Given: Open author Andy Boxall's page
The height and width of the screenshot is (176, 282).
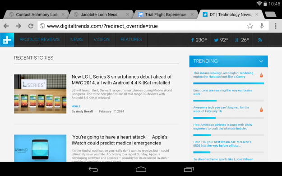Looking at the screenshot, I should 84,111.
